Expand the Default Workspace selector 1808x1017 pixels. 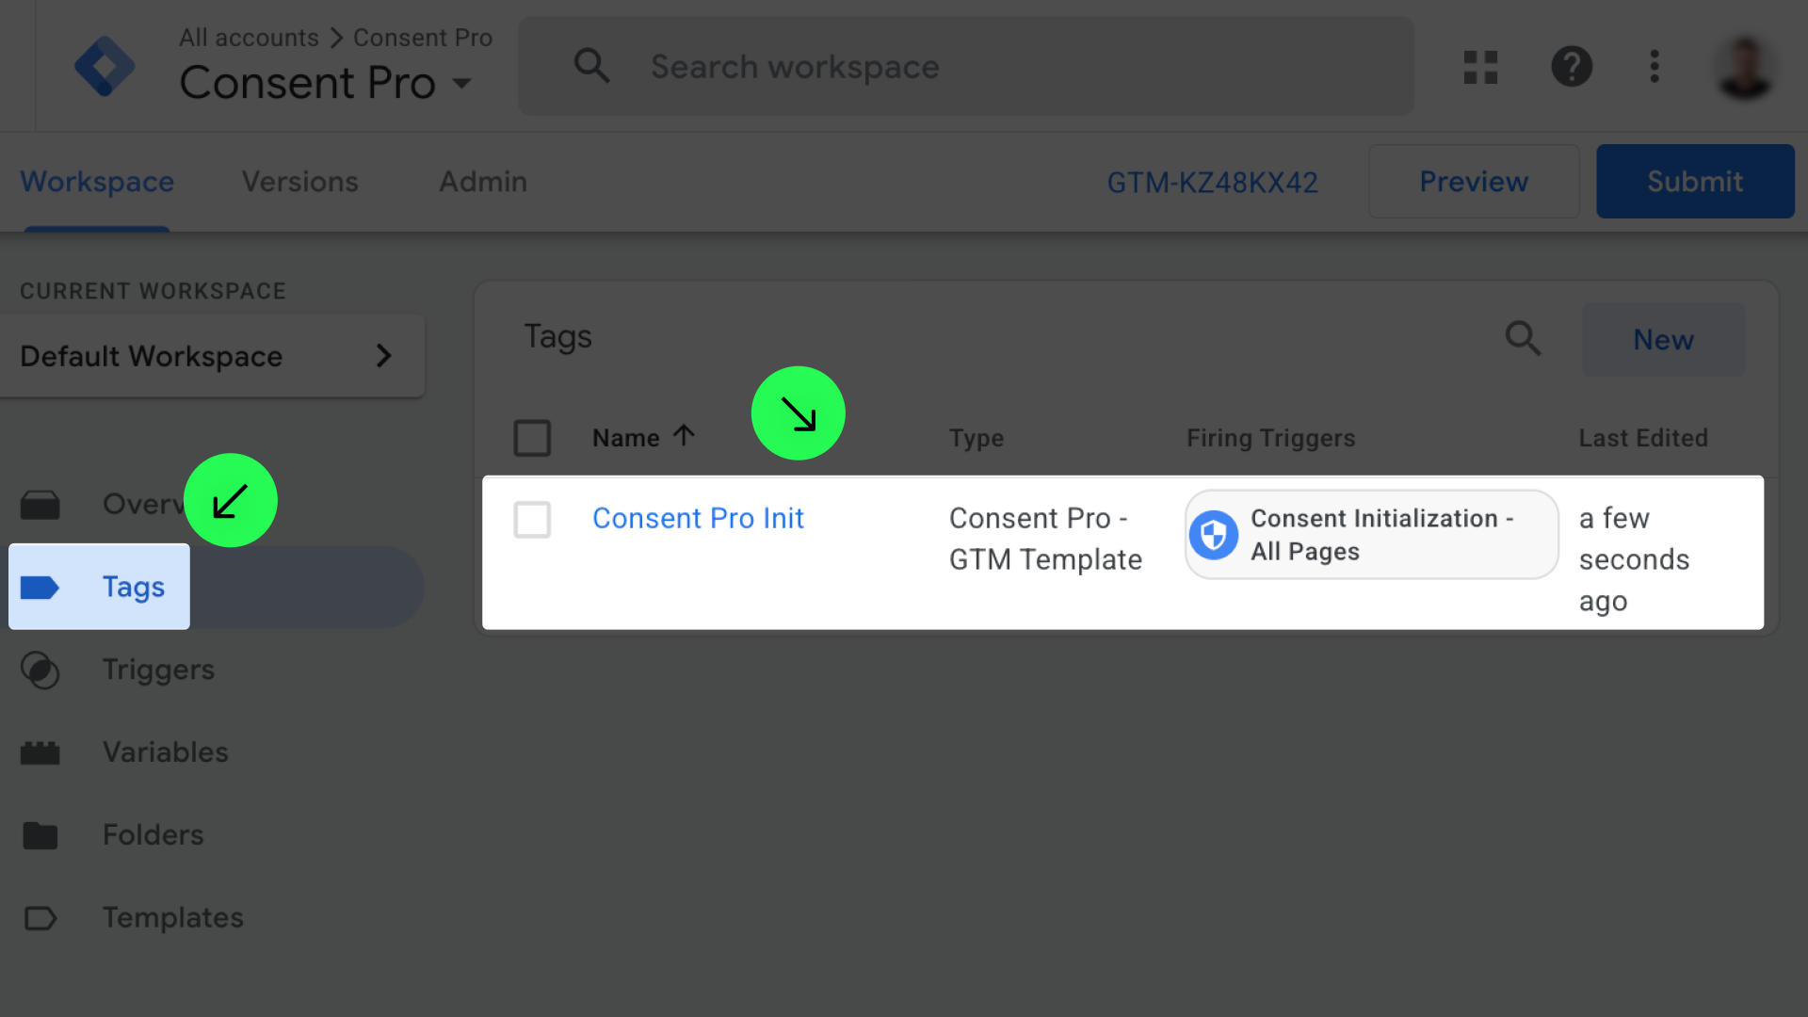[x=213, y=356]
